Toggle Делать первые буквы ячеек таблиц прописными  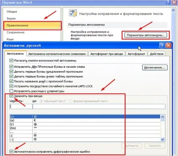tap(11, 77)
